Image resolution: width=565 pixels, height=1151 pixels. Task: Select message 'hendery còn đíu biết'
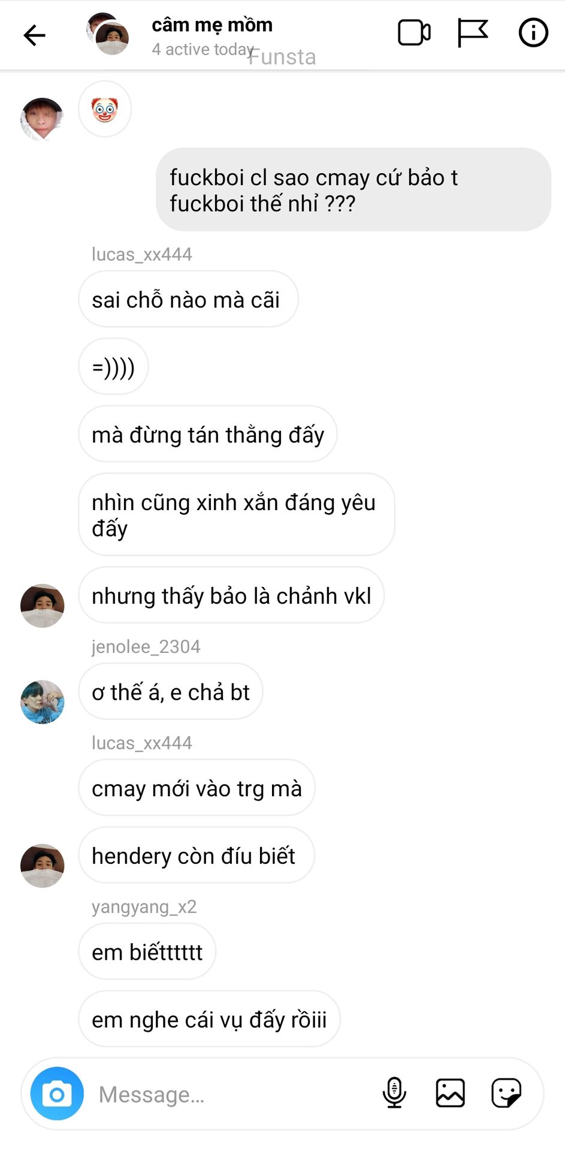(x=196, y=855)
